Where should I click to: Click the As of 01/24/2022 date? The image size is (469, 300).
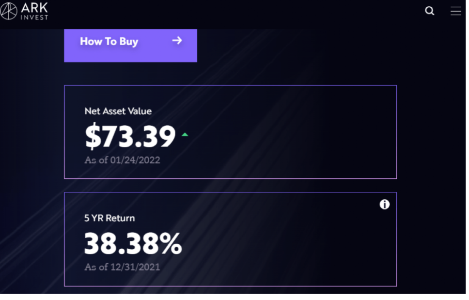pos(122,160)
